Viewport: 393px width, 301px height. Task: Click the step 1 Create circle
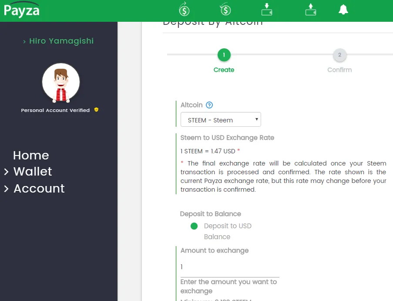point(224,55)
